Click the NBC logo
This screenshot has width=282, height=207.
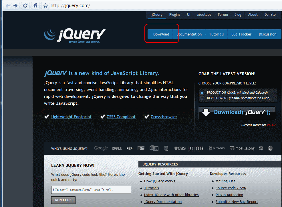tap(166, 148)
